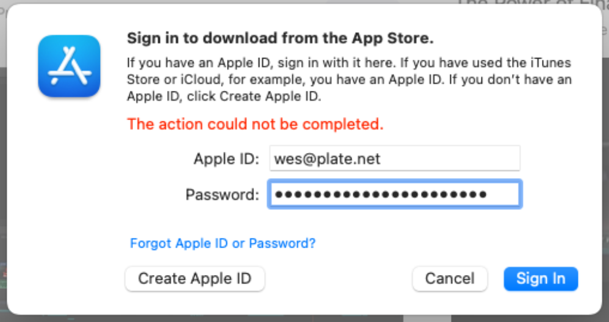Viewport: 609px width, 322px height.
Task: Click the Apple ID: field label
Action: coord(226,159)
